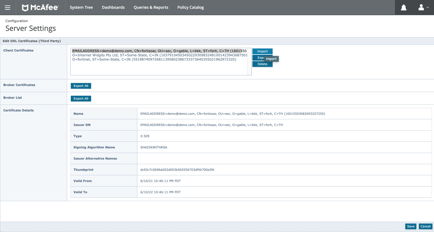Open the Dashboards menu item
The height and width of the screenshot is (232, 434).
113,8
